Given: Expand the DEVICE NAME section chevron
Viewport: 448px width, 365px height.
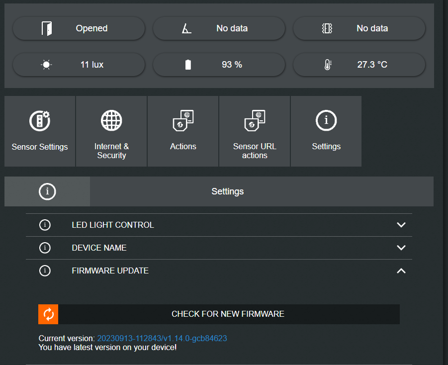Looking at the screenshot, I should (x=401, y=248).
